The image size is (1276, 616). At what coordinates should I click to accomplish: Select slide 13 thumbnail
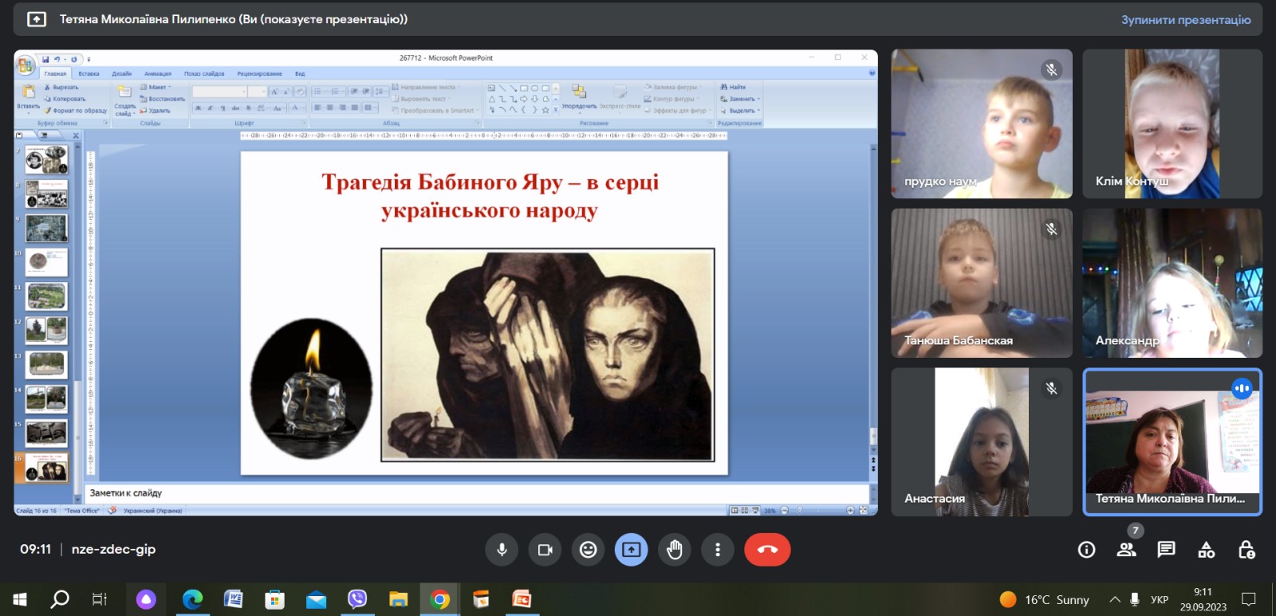(x=47, y=364)
